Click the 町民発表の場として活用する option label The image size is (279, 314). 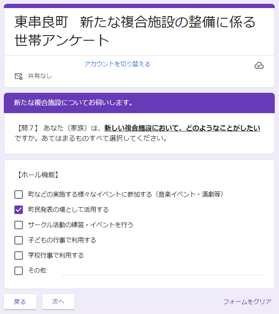68,210
